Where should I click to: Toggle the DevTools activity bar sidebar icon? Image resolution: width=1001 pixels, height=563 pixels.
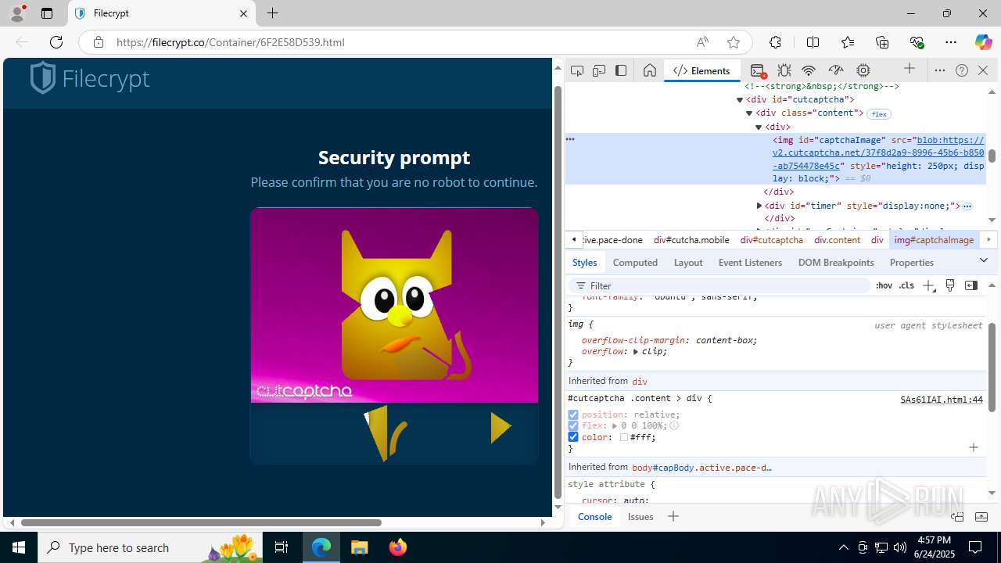pyautogui.click(x=621, y=70)
